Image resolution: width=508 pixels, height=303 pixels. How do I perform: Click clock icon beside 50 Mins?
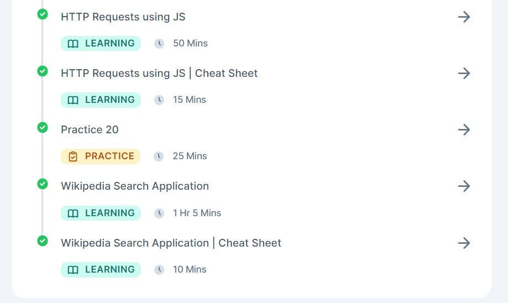tap(159, 43)
